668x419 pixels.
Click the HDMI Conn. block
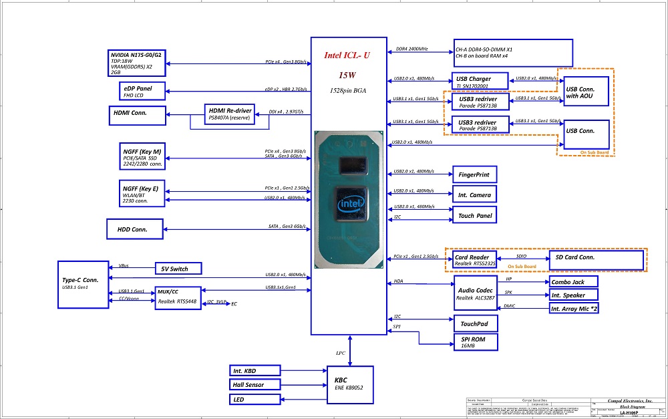(x=137, y=116)
